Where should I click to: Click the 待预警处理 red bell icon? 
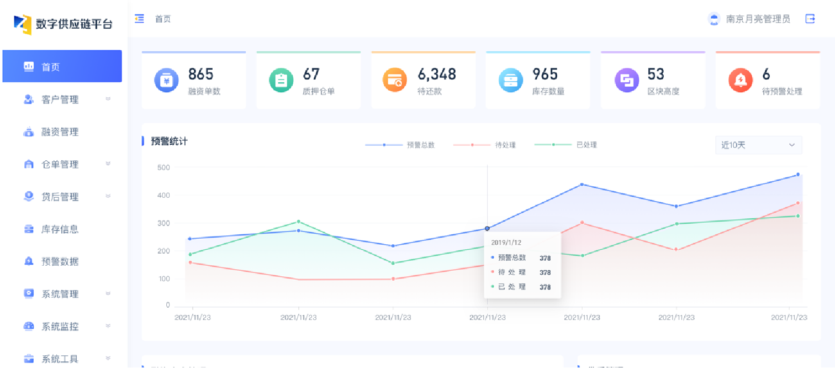740,81
